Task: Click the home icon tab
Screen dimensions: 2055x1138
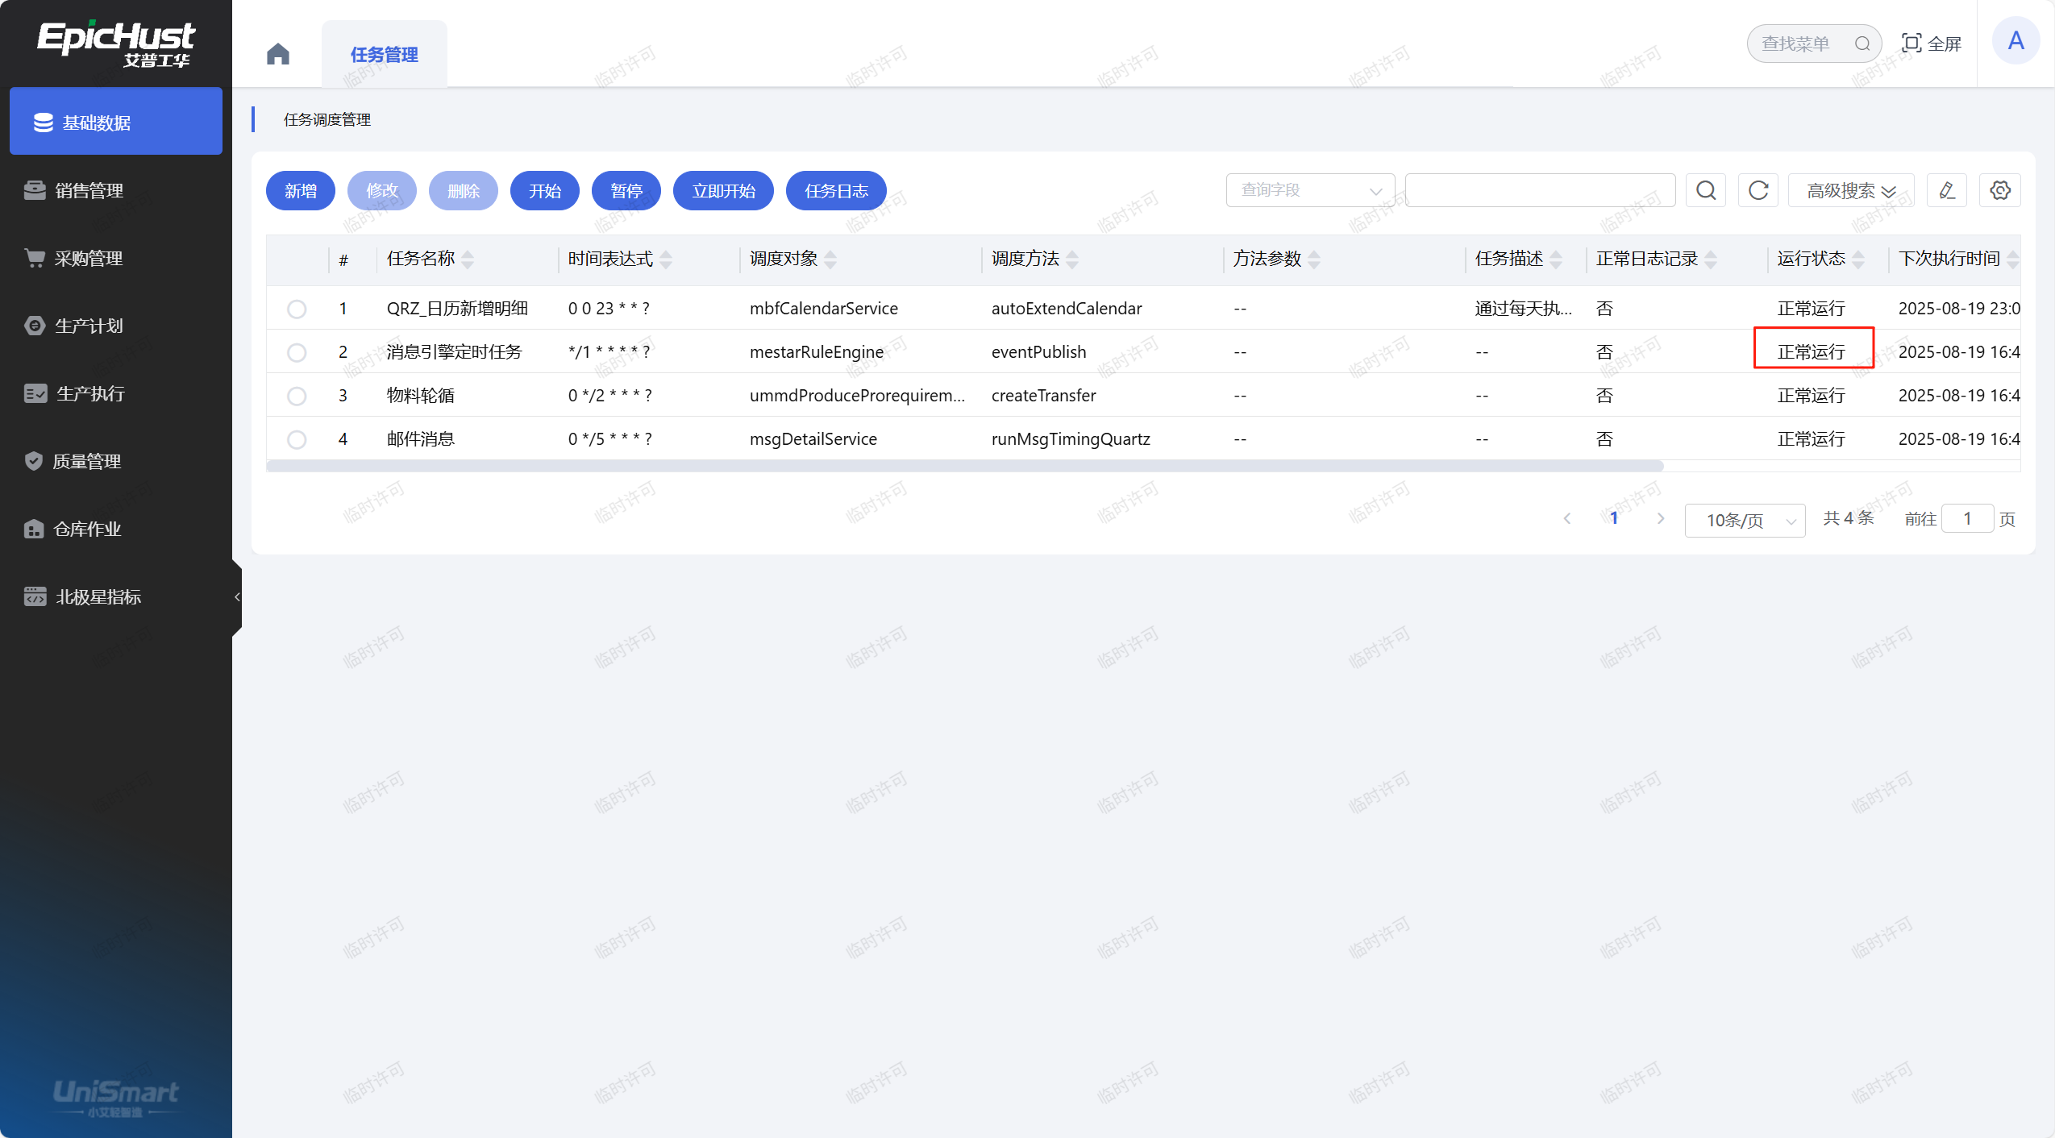Action: tap(277, 54)
